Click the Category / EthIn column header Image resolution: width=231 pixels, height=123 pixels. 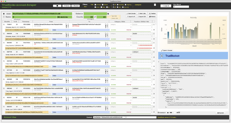click(x=120, y=22)
